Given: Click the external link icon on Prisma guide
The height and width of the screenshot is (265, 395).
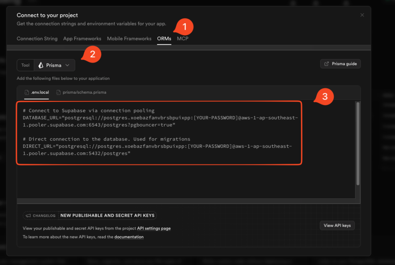Looking at the screenshot, I should 327,64.
